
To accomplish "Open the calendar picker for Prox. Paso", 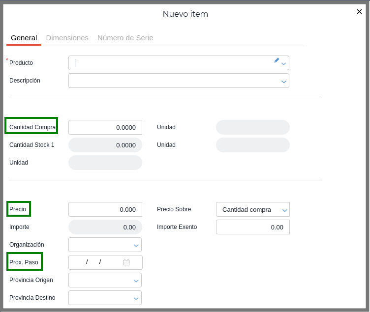I will pos(126,262).
